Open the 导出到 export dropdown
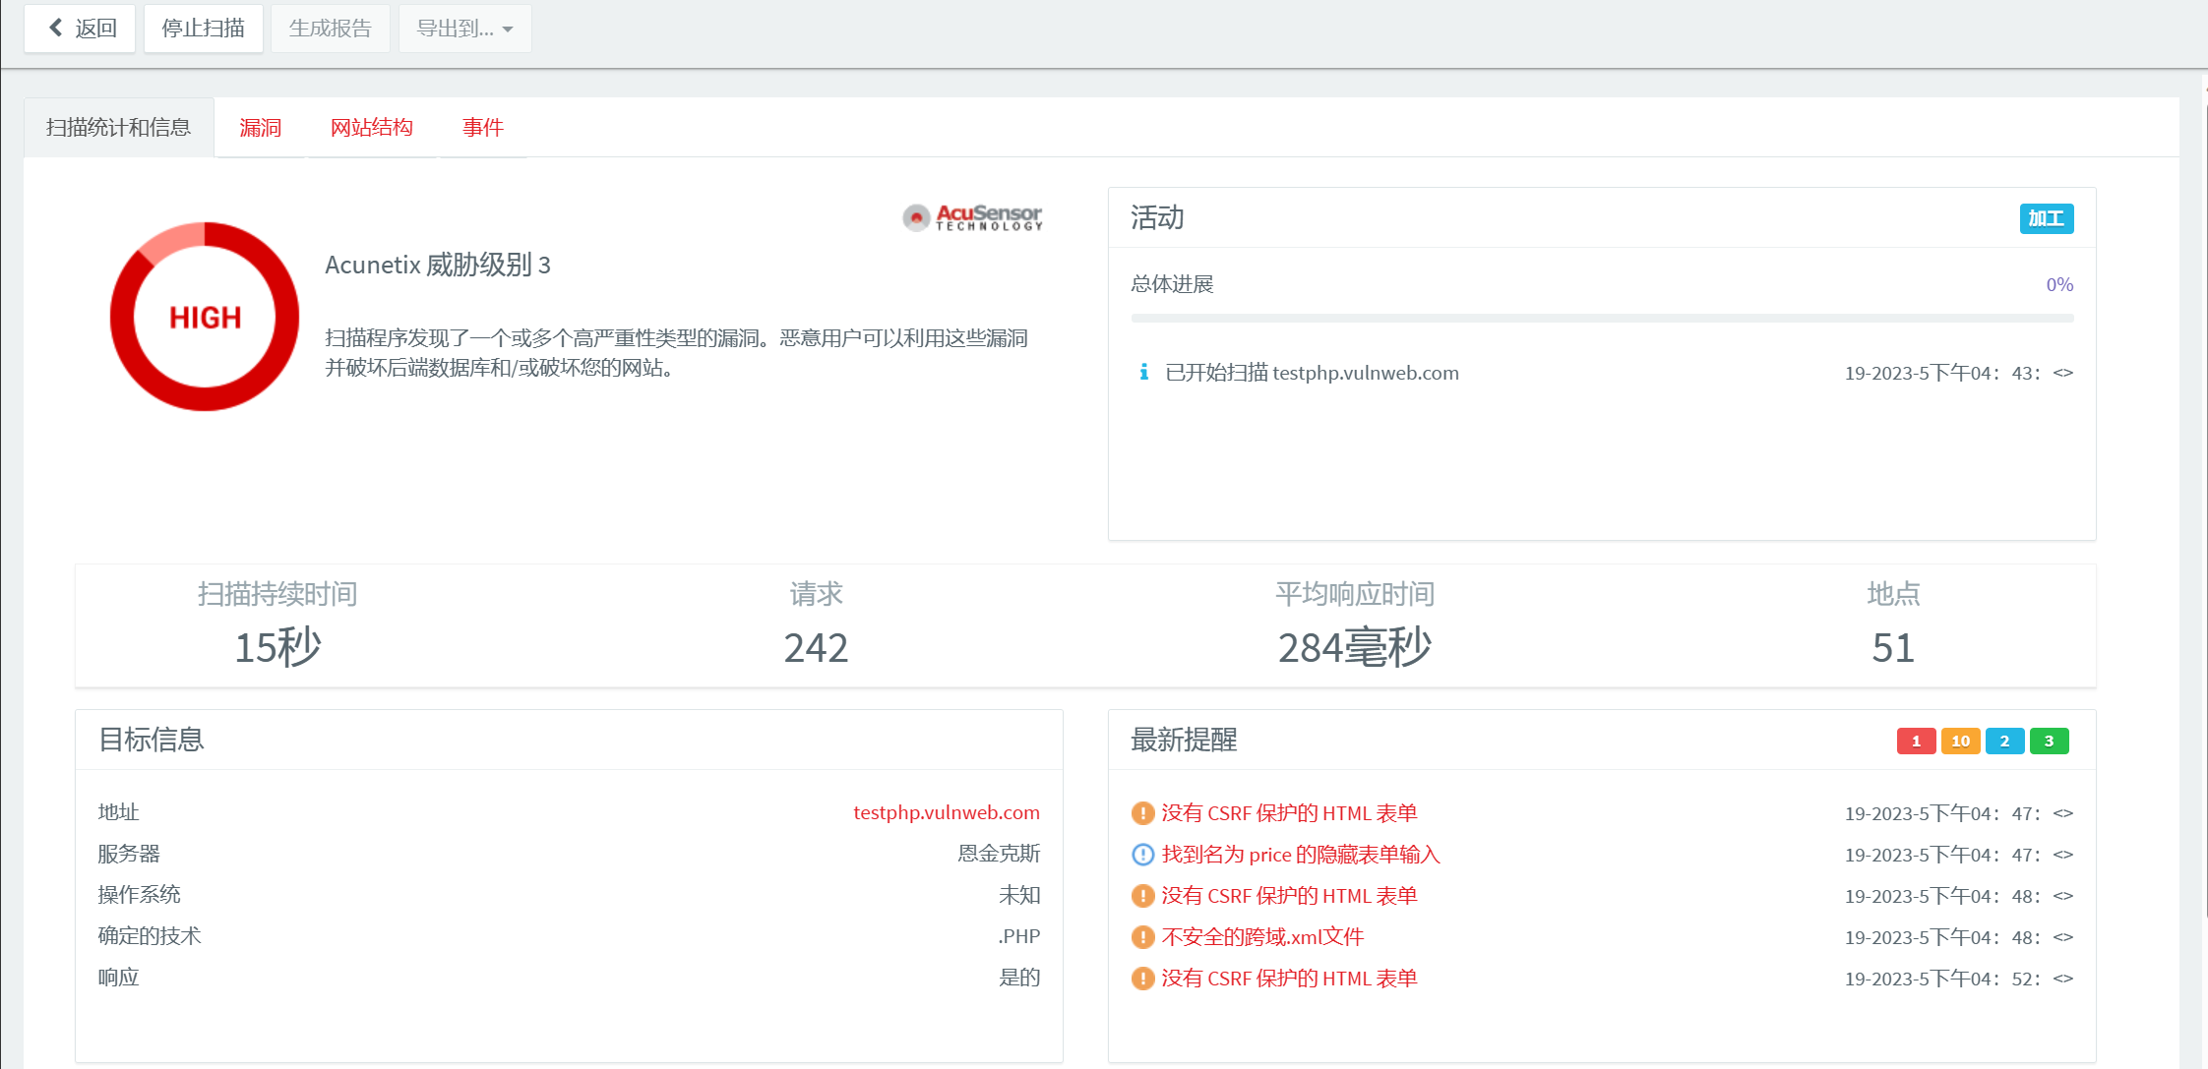The height and width of the screenshot is (1069, 2208). 464,29
